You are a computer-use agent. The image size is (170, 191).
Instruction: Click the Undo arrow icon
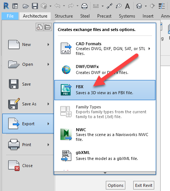[x=57, y=6]
